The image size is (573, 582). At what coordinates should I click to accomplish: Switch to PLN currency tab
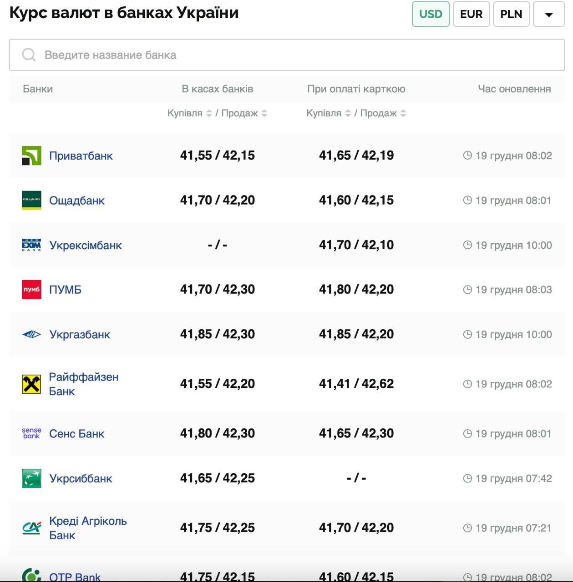tap(511, 14)
